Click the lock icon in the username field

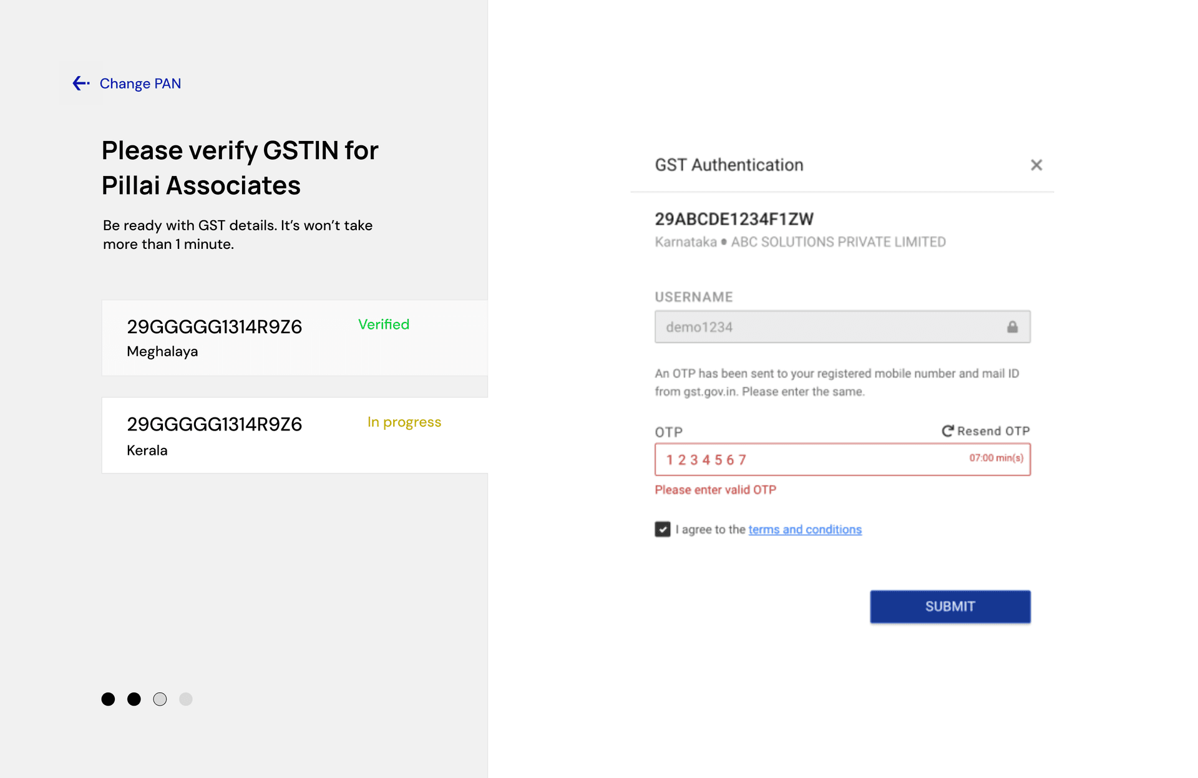pos(1012,327)
